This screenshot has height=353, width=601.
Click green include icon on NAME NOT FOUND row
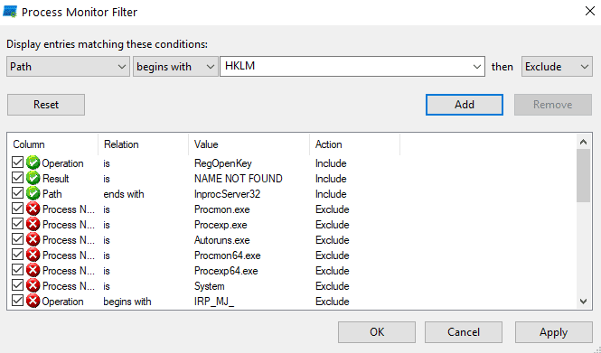click(x=33, y=178)
